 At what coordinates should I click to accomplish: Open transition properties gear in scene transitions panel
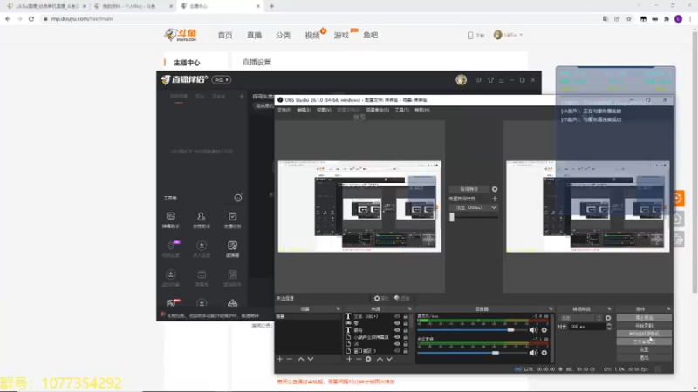tap(608, 318)
